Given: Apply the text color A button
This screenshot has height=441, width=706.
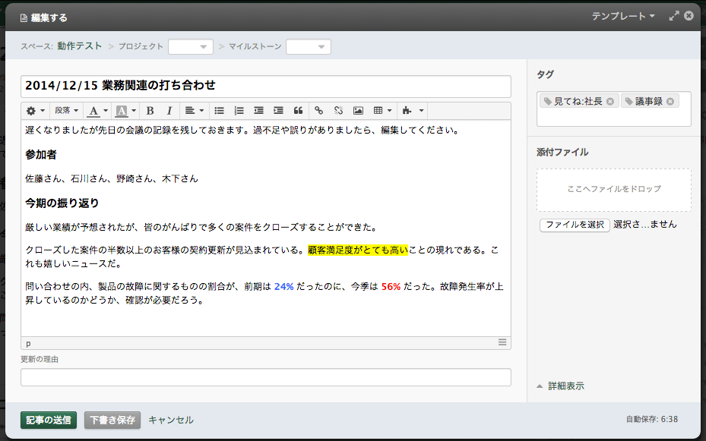Looking at the screenshot, I should coord(93,111).
